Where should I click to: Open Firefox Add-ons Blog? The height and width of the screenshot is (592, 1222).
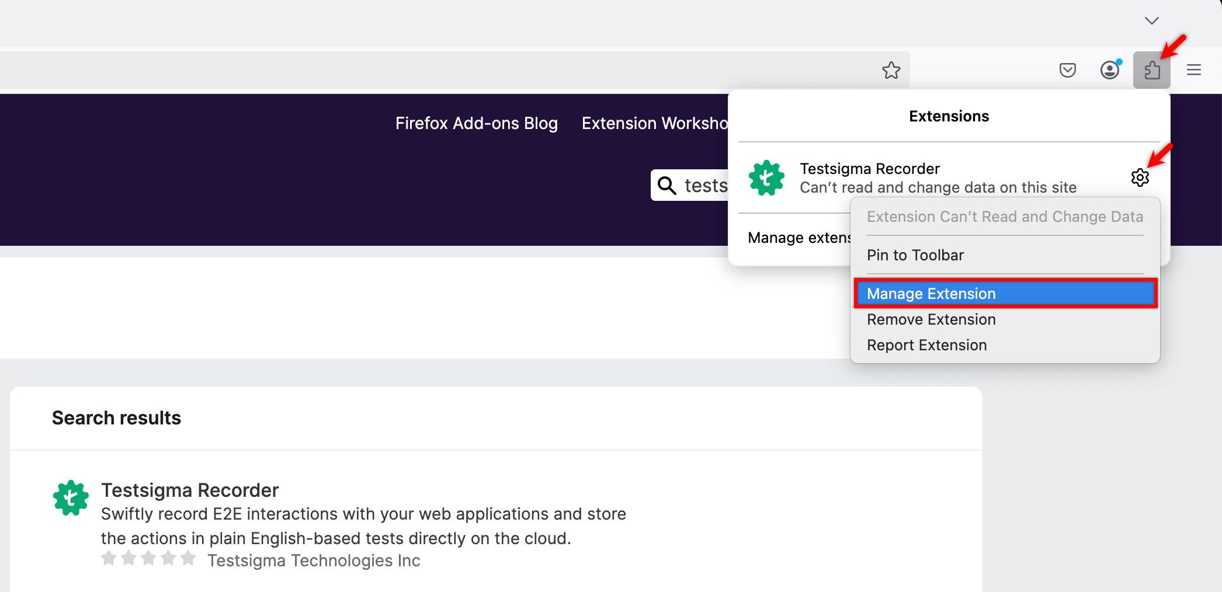477,123
